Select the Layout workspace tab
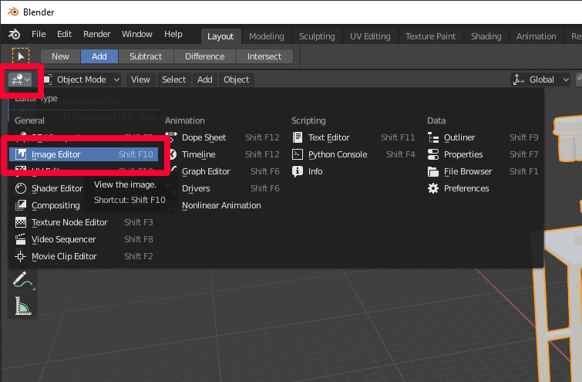This screenshot has height=382, width=582. (220, 36)
